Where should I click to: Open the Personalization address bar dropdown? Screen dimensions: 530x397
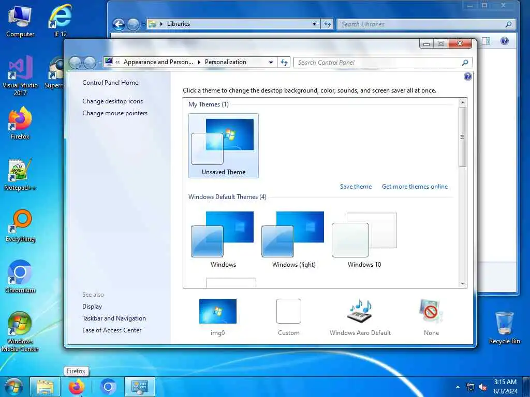(271, 63)
